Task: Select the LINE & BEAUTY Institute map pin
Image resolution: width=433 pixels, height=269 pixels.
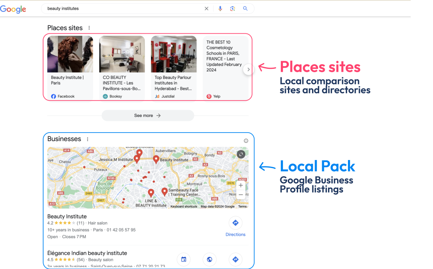Action: [151, 193]
